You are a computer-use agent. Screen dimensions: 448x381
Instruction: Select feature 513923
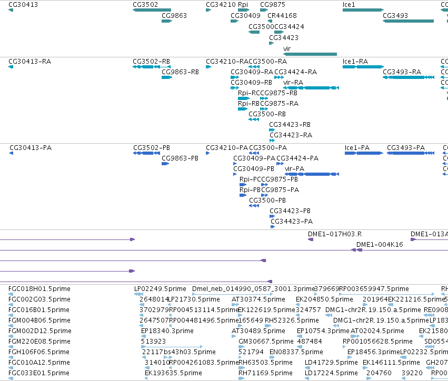[x=172, y=347]
